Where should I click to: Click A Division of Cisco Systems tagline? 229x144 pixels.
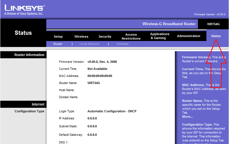click(23, 14)
